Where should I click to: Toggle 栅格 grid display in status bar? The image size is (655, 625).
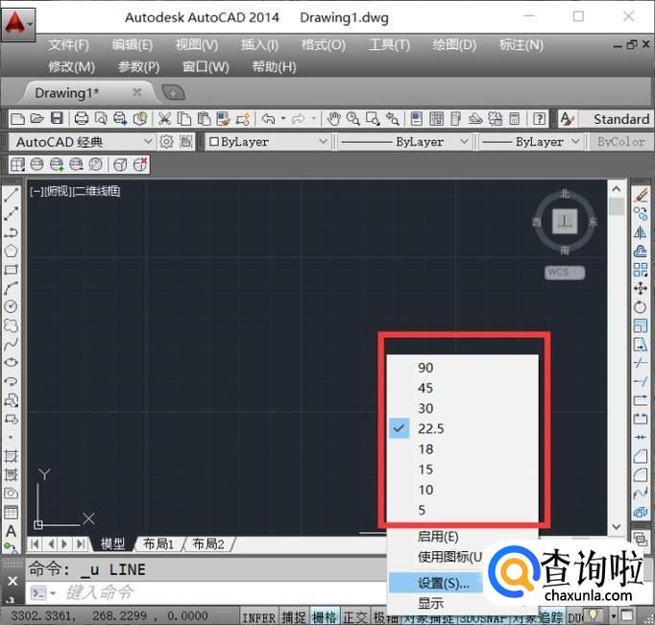pyautogui.click(x=325, y=617)
